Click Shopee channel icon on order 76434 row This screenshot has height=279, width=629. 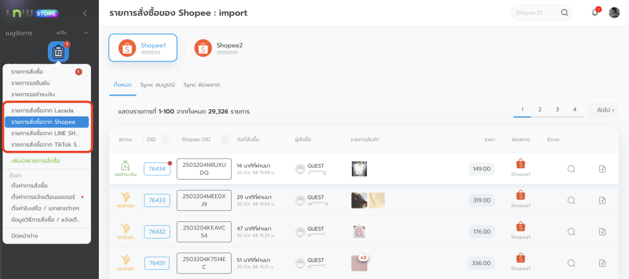pos(521,164)
